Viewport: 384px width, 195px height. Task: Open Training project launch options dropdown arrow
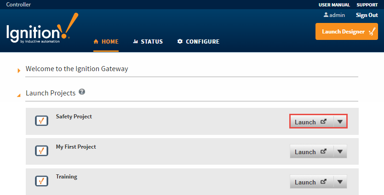coord(340,182)
